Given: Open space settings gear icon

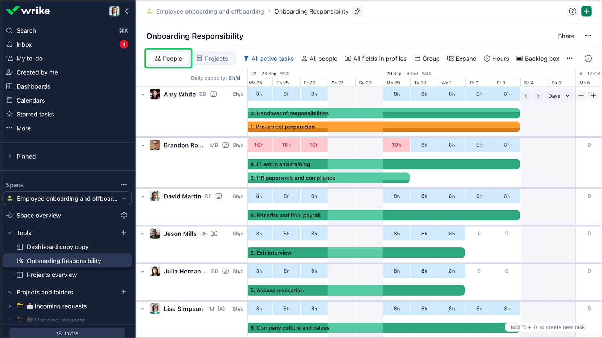Looking at the screenshot, I should [x=124, y=215].
